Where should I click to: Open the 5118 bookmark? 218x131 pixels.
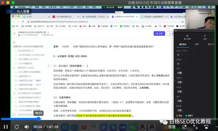(114, 26)
